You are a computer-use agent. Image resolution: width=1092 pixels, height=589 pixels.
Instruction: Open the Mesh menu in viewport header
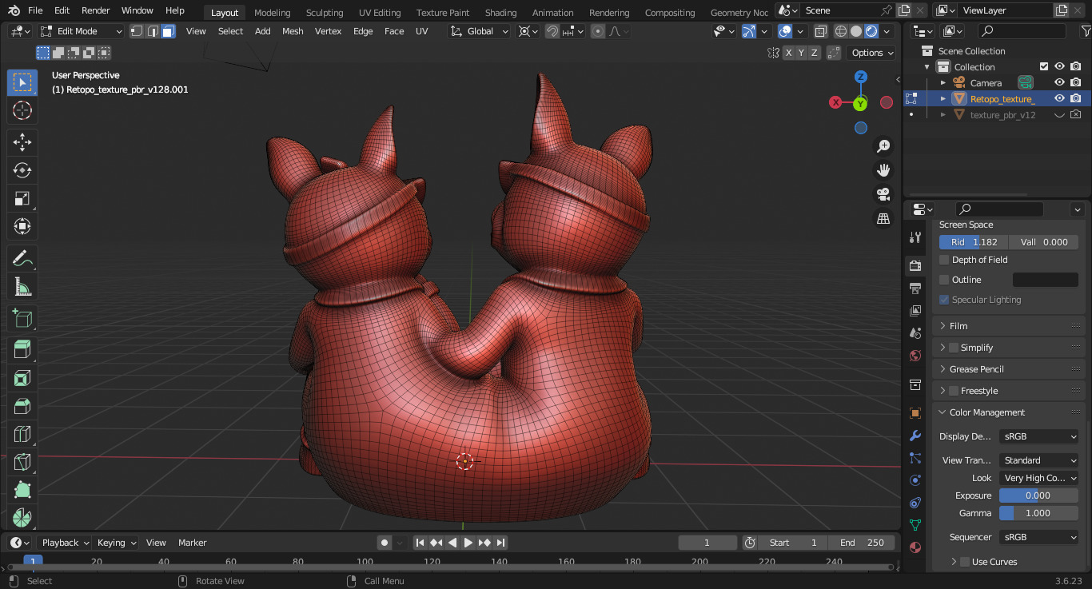click(x=293, y=31)
